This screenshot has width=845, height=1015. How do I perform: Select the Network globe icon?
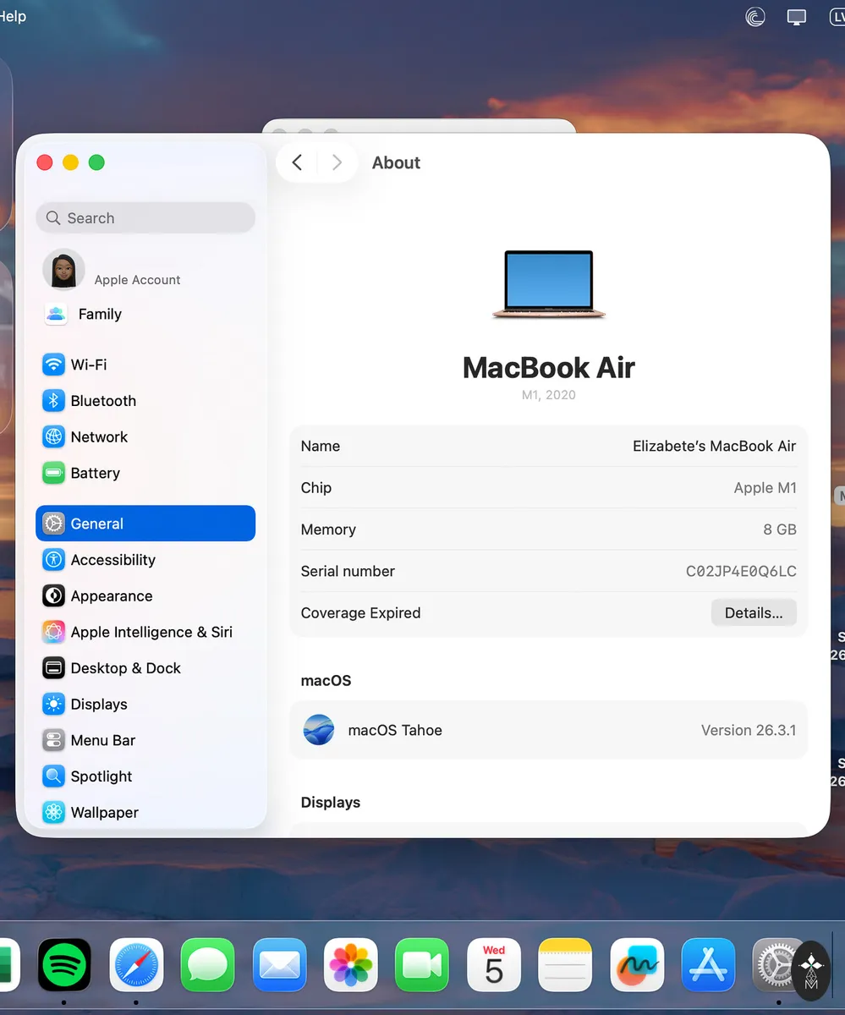53,437
